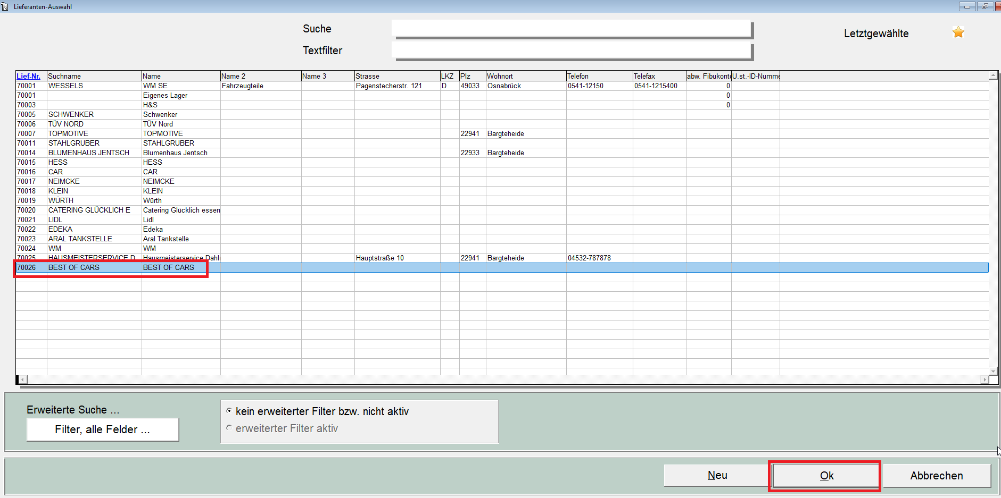Select the 'Eigenes Lager' row
The height and width of the screenshot is (498, 1001).
[502, 95]
